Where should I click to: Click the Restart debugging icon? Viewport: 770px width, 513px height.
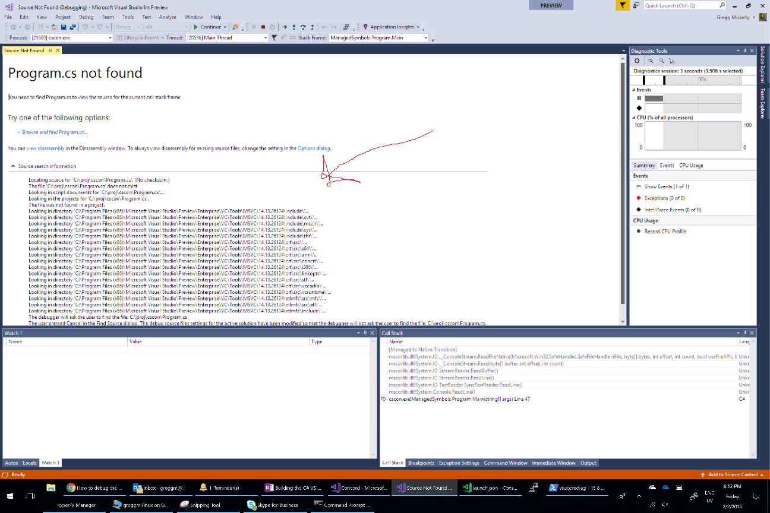pos(272,27)
